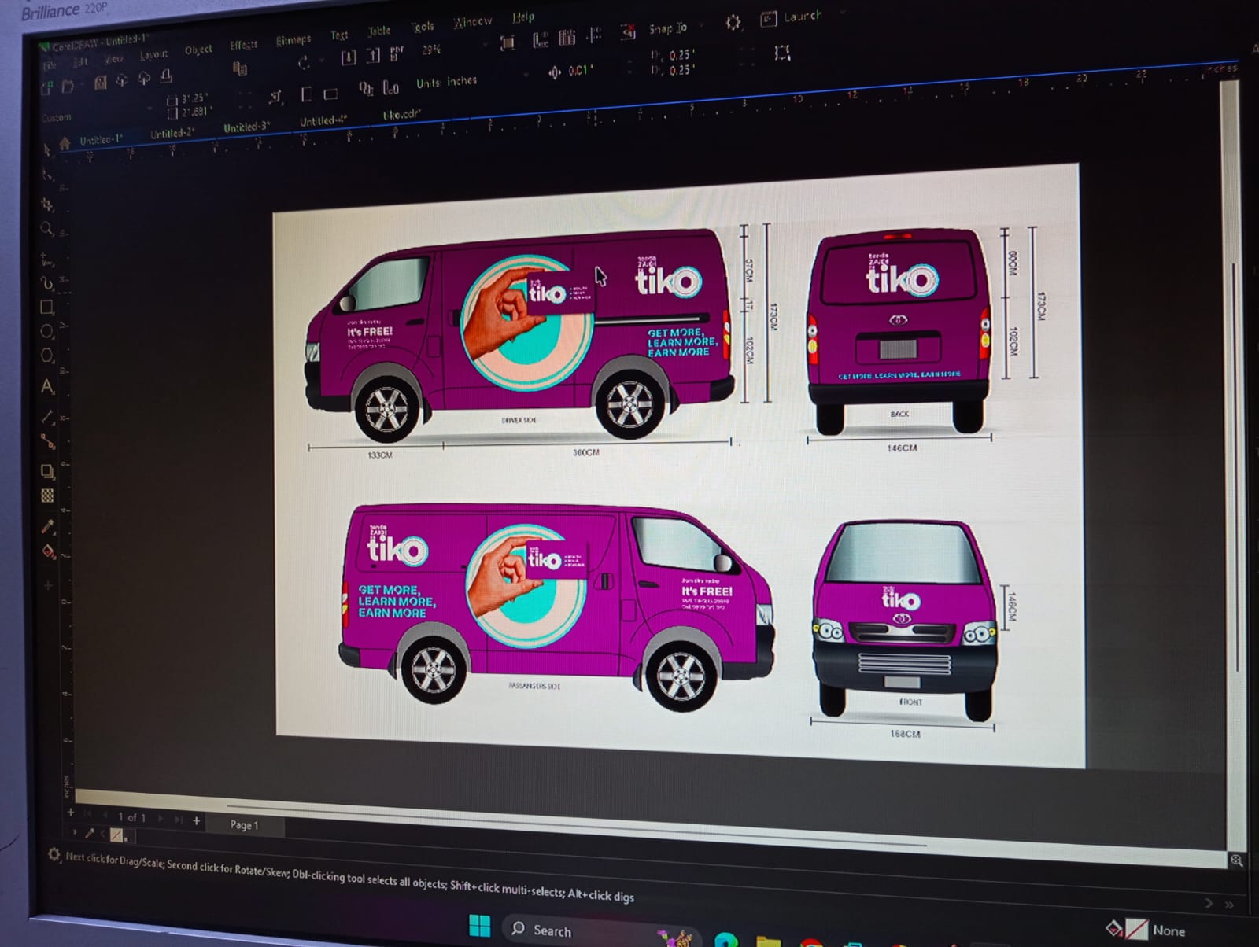1259x947 pixels.
Task: Click the zoom navigator icon at scrollbar corner
Action: (1236, 860)
